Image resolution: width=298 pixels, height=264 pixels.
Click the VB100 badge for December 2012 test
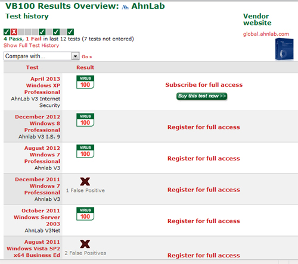(85, 120)
